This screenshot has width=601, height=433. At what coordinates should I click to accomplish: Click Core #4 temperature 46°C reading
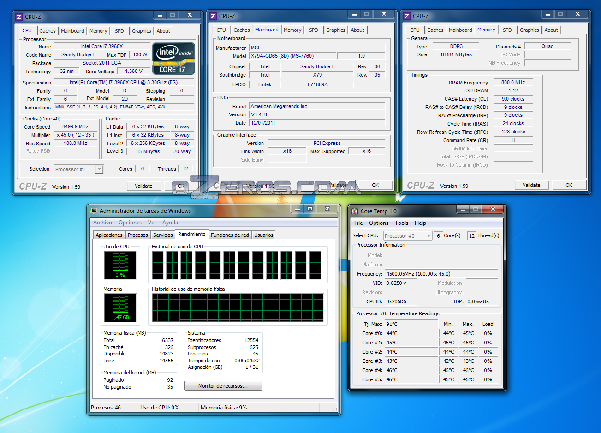pyautogui.click(x=411, y=370)
